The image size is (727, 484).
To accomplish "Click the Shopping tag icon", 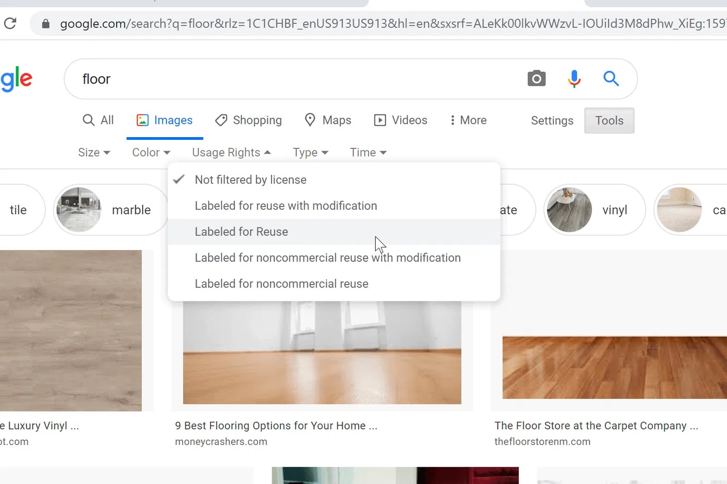I will click(x=221, y=120).
